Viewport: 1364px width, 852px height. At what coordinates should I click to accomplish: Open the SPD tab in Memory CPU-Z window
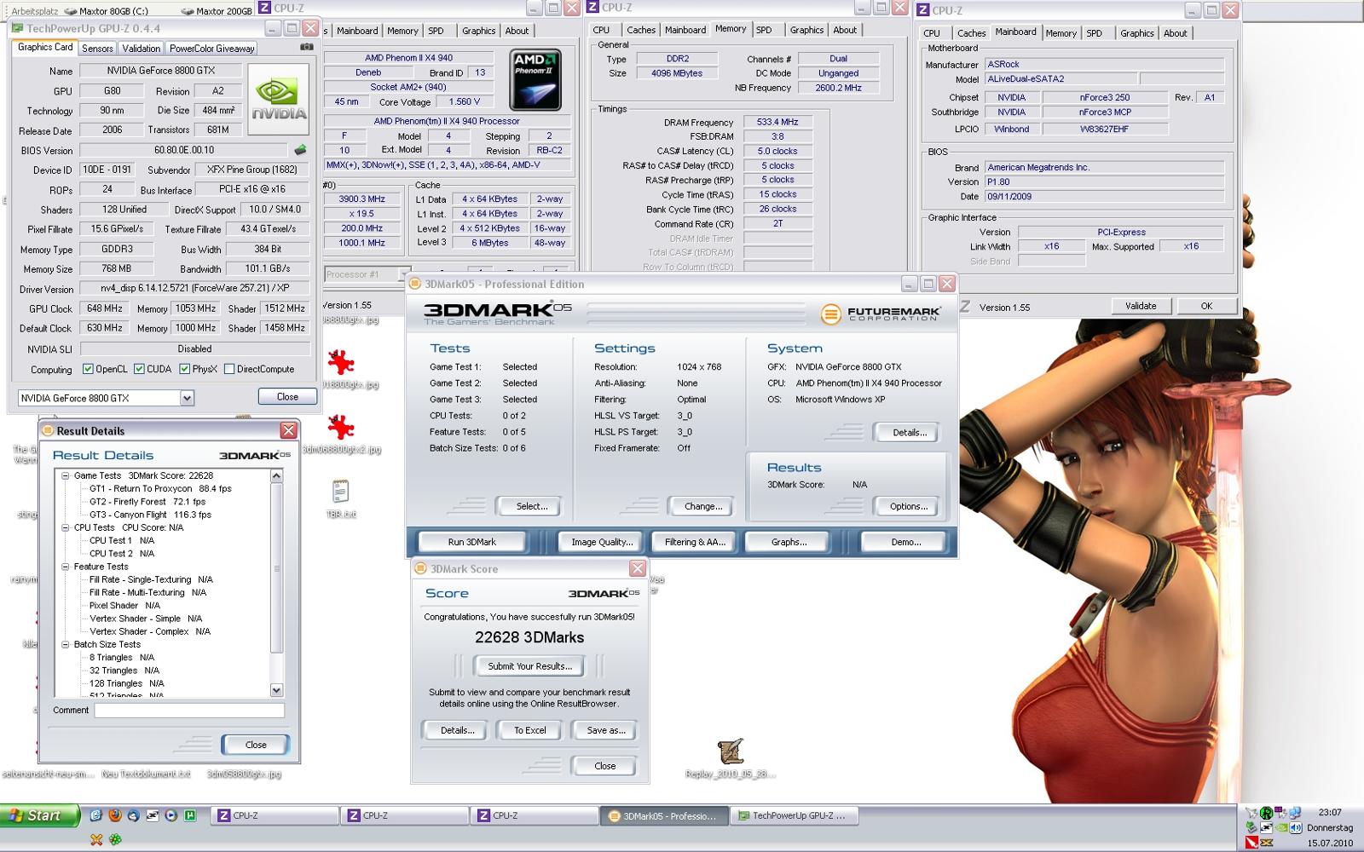point(764,30)
